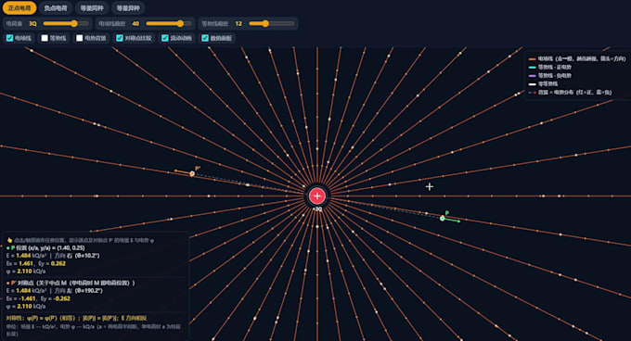Click the cyan positive-potential legend swatch

click(533, 68)
